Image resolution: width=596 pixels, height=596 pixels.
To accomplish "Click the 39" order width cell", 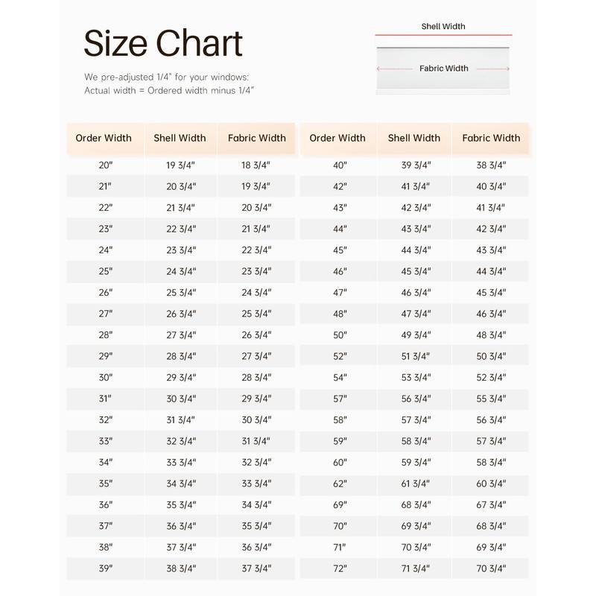I will pos(104,568).
